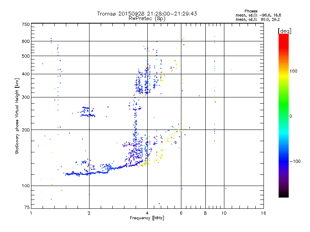Click the x-axis tick label "1"
This screenshot has height=232, width=310.
click(31, 213)
